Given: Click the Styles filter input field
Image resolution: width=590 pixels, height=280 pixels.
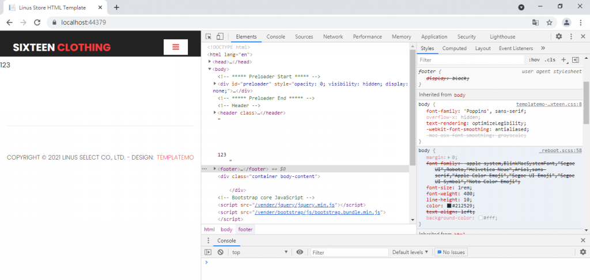Looking at the screenshot, I should tap(470, 60).
